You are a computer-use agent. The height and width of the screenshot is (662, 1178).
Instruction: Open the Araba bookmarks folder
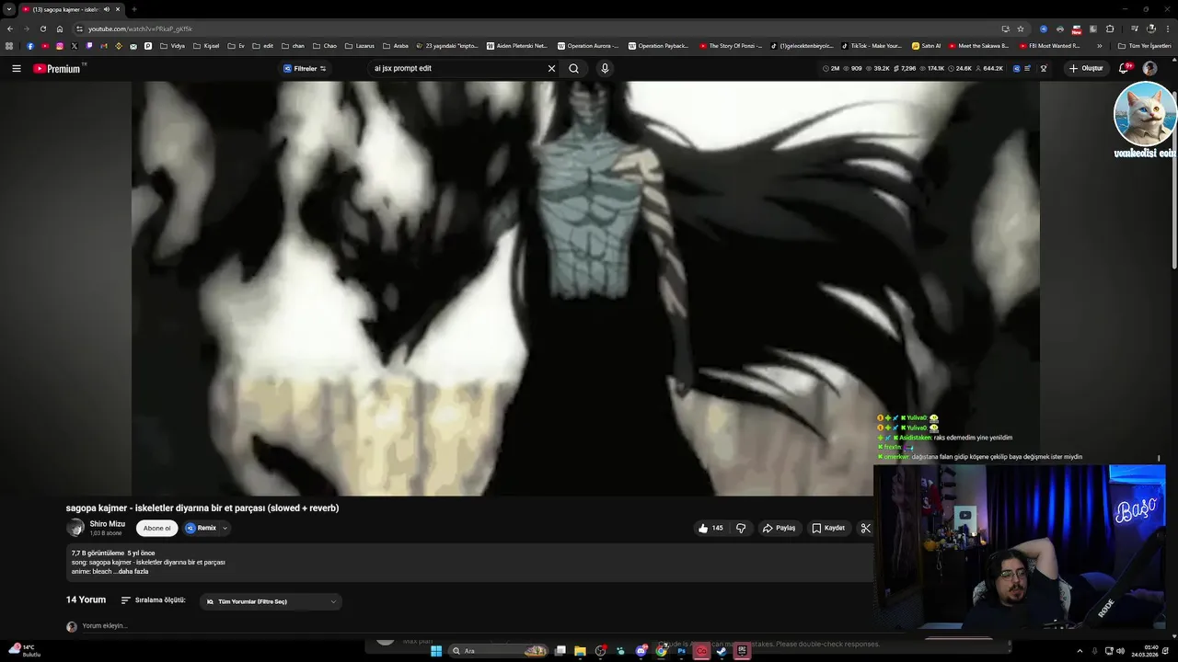pyautogui.click(x=395, y=46)
